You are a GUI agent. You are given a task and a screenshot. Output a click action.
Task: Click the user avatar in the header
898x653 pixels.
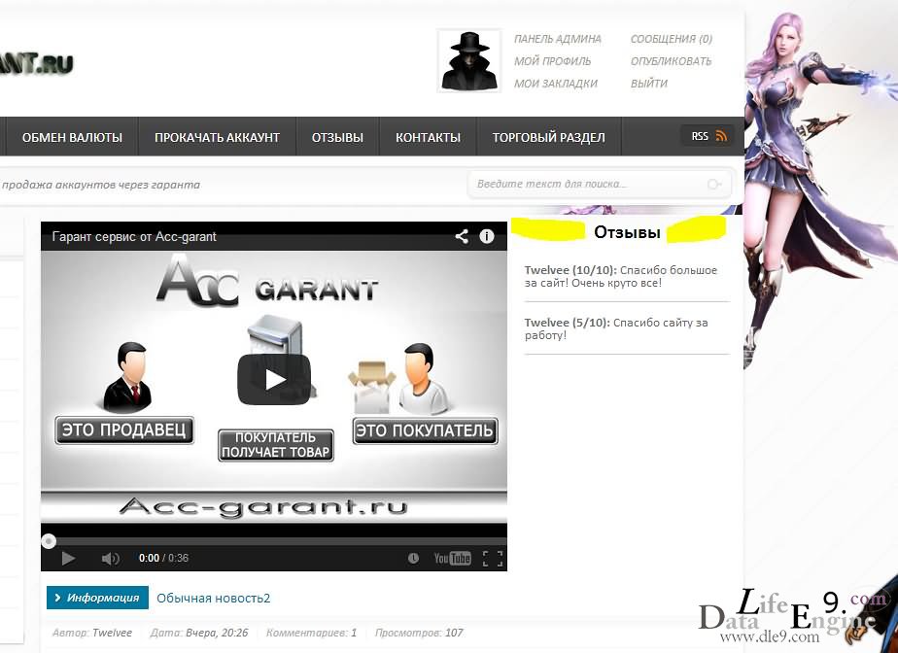[x=469, y=60]
